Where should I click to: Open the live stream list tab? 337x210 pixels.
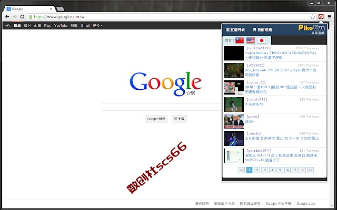tap(235, 30)
